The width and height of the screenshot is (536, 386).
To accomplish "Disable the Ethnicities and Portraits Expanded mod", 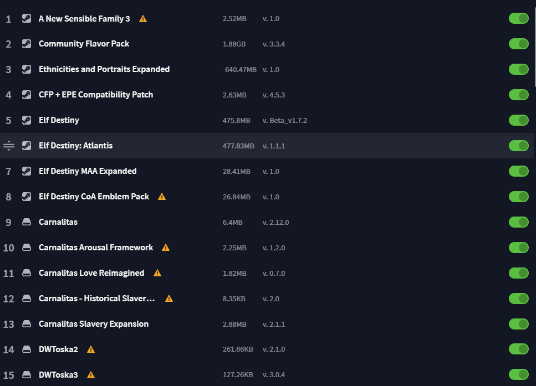I will [x=519, y=69].
